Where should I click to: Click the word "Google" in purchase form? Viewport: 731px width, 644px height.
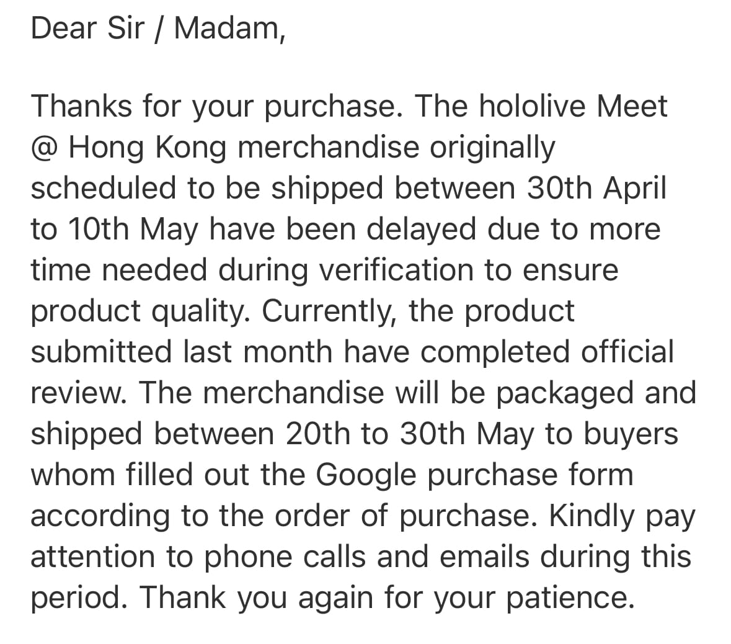coord(366,476)
